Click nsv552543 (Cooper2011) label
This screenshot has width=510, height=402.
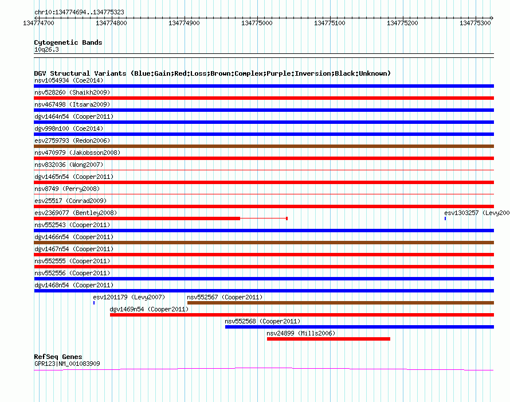pyautogui.click(x=72, y=225)
